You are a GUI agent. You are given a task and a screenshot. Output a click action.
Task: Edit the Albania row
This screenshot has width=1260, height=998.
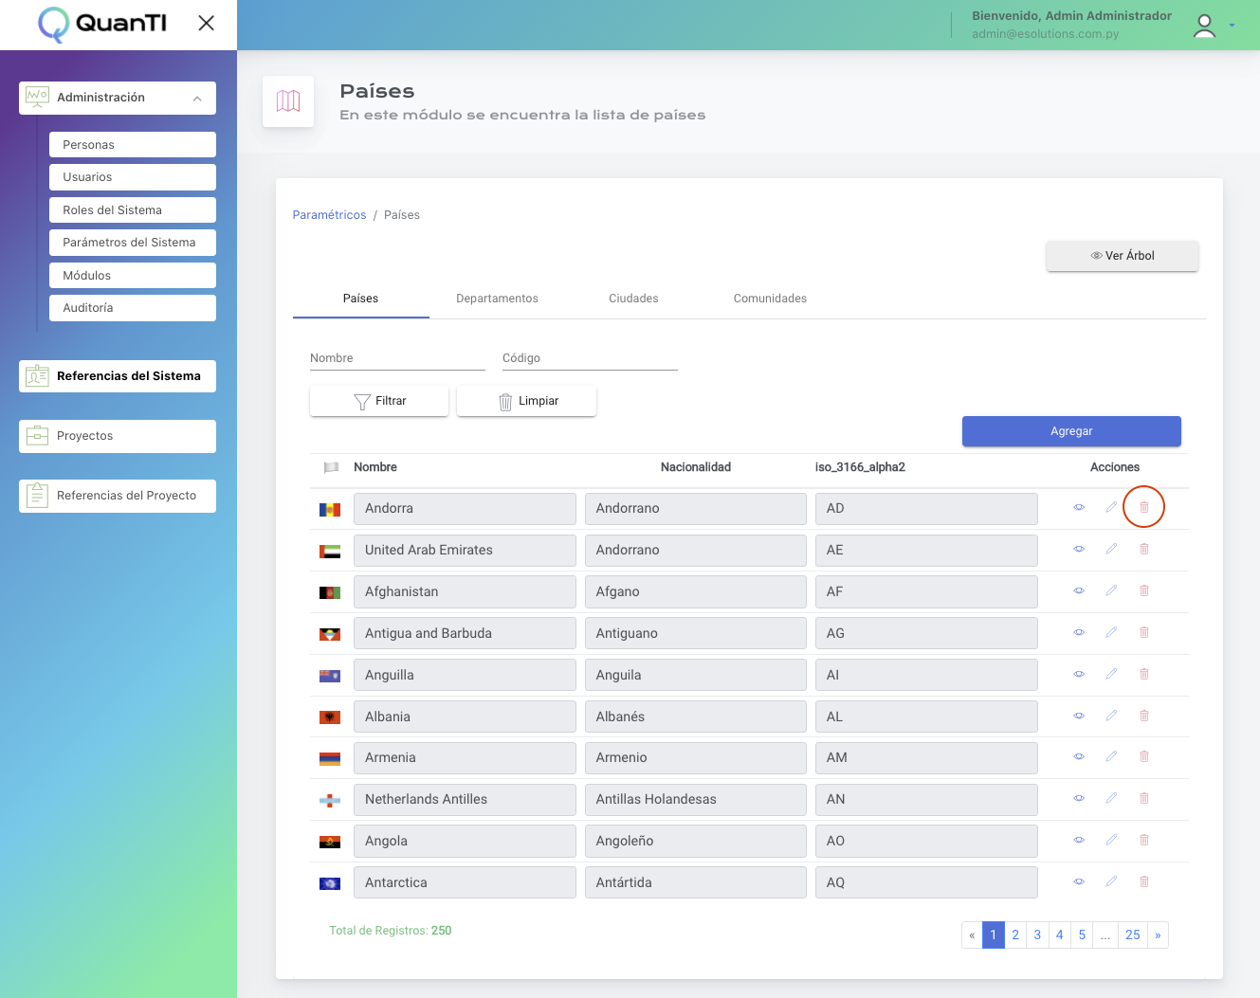pos(1111,717)
